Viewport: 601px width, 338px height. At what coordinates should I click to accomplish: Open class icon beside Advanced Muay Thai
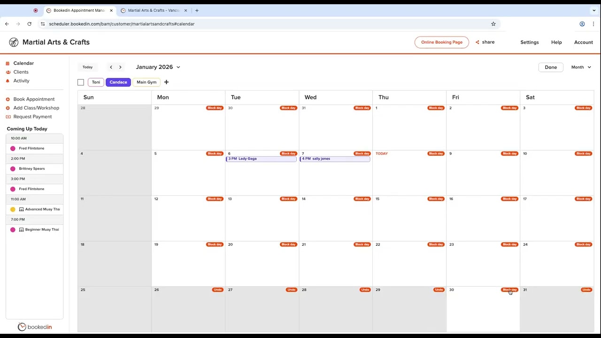[x=21, y=209]
